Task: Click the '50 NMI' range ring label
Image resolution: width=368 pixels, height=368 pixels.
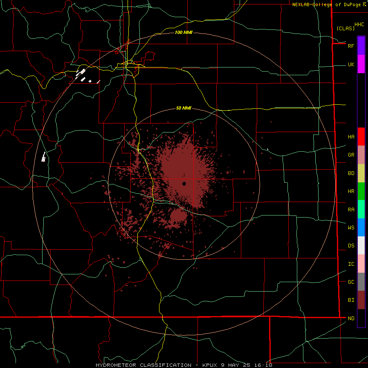Action: pos(184,108)
